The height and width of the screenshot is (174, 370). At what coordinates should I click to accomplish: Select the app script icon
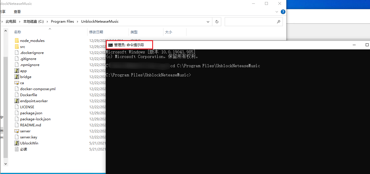[17, 71]
